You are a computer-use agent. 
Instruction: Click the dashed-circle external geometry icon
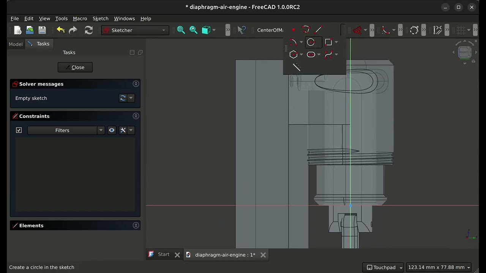(x=414, y=30)
